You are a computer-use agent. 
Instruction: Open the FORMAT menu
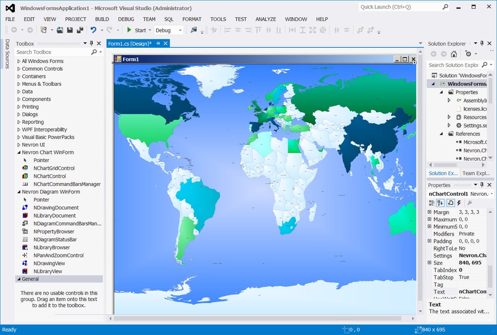192,19
